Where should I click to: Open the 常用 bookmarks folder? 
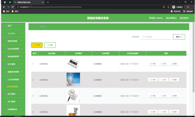point(15,11)
